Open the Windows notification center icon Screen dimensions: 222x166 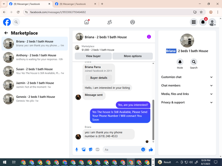click(x=216, y=162)
